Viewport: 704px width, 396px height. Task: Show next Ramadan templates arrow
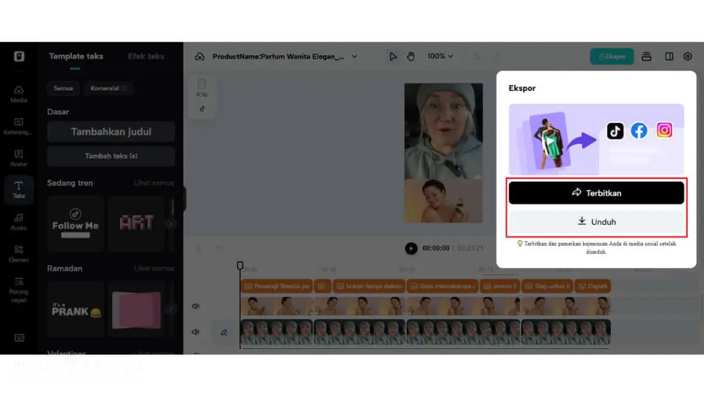pyautogui.click(x=170, y=309)
